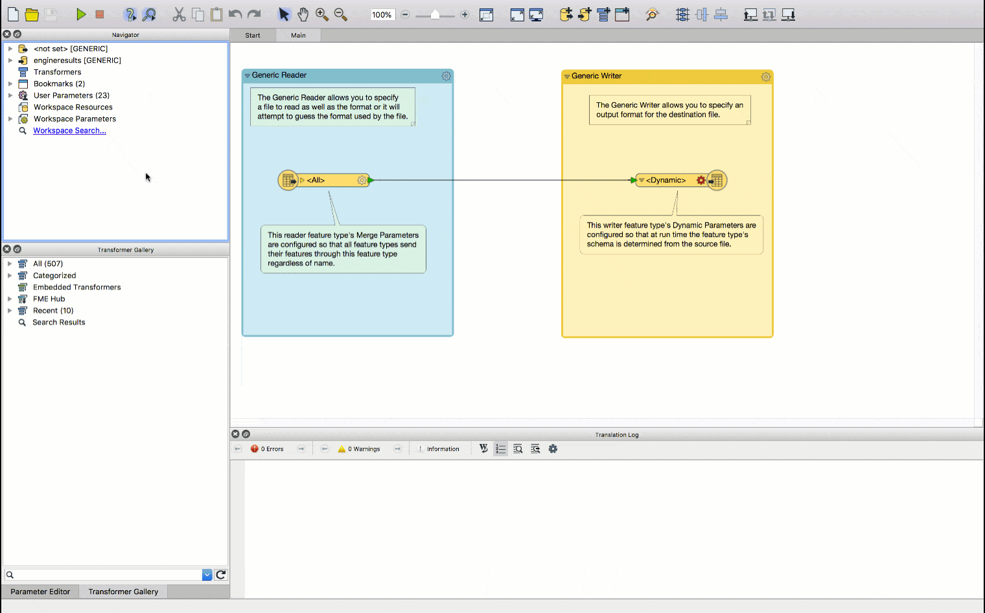Expand the <not set> [GENERIC] reader node
This screenshot has height=613, width=985.
pos(10,49)
